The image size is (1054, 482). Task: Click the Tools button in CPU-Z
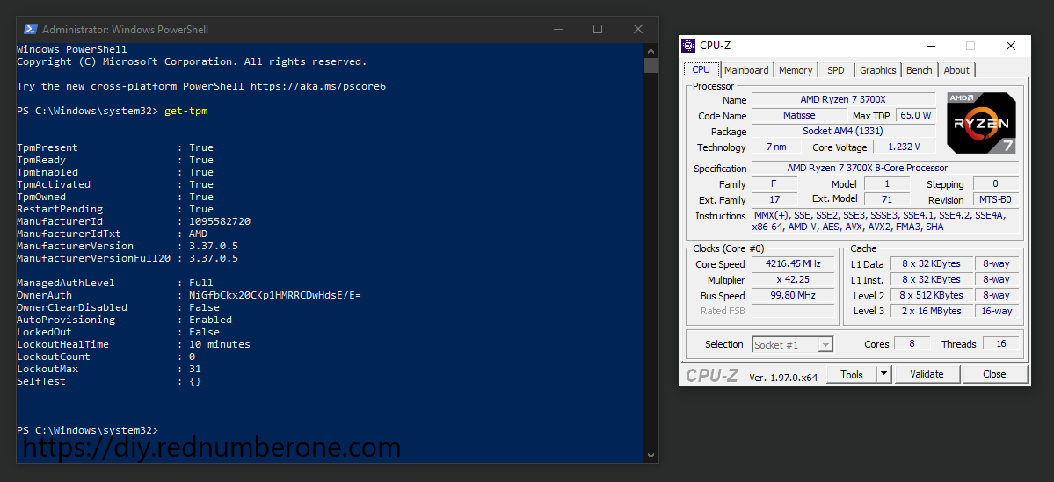pos(852,374)
